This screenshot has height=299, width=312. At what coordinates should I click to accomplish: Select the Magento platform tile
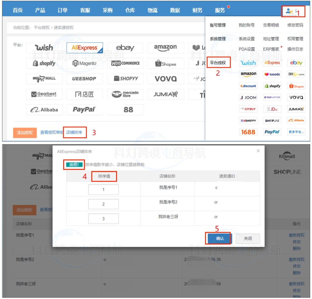pos(85,63)
